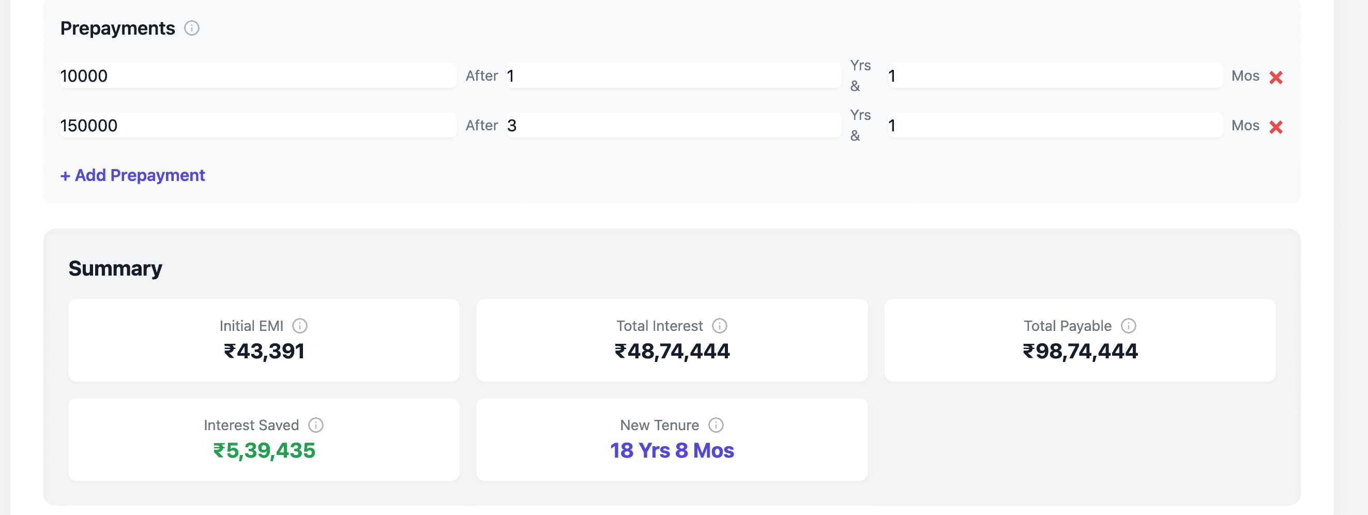The image size is (1368, 515).
Task: Select the years field showing 1
Action: (673, 76)
